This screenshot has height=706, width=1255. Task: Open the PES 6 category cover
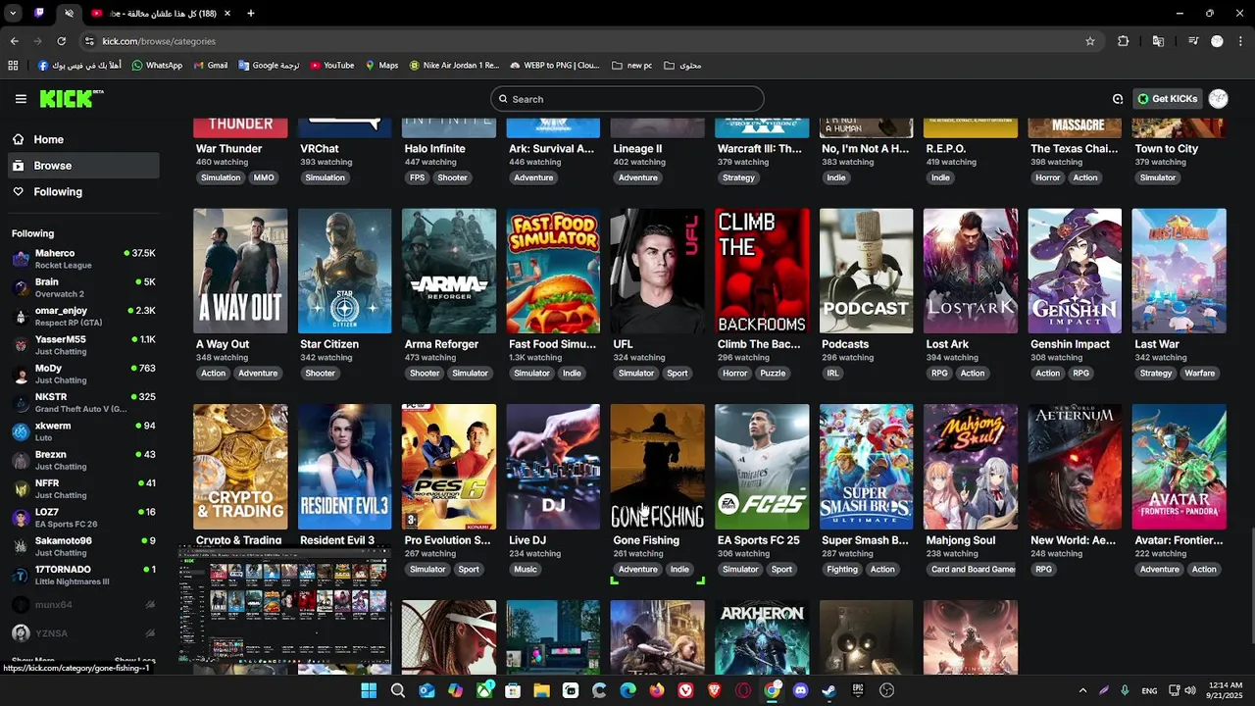449,467
